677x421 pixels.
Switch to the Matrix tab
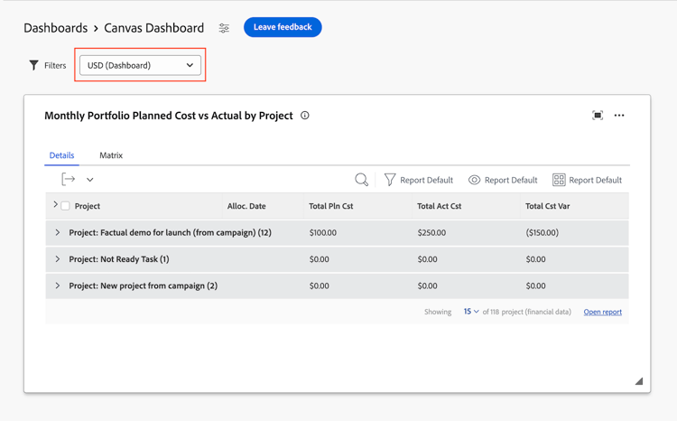click(111, 155)
